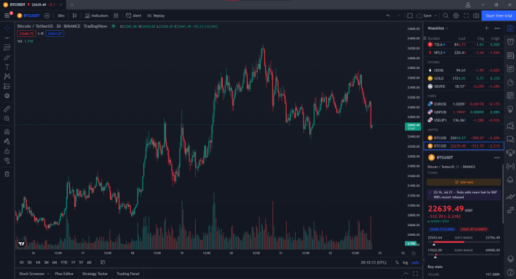Select the ruler measure tool
The height and width of the screenshot is (279, 516).
pyautogui.click(x=7, y=109)
